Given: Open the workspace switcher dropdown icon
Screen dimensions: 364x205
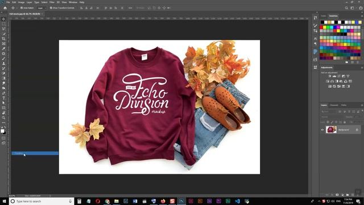Looking at the screenshot, I should (x=353, y=8).
